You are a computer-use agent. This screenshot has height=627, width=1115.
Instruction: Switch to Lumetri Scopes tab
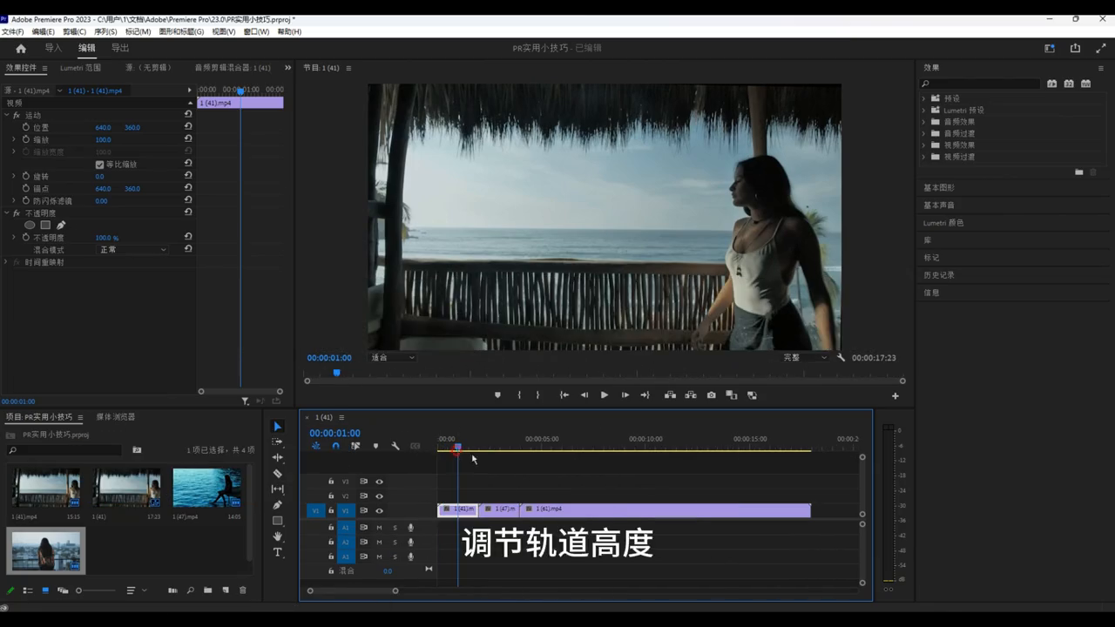coord(80,68)
